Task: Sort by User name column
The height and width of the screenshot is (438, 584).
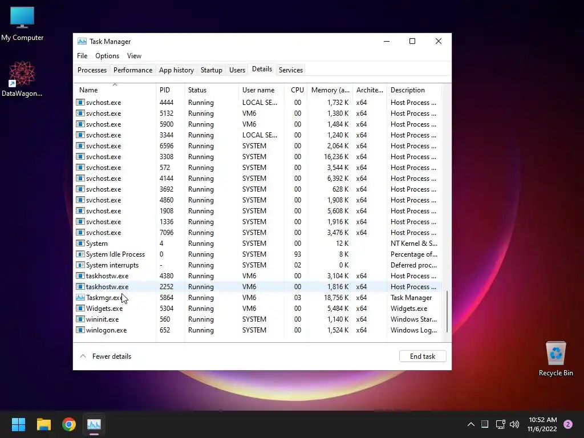Action: click(261, 90)
